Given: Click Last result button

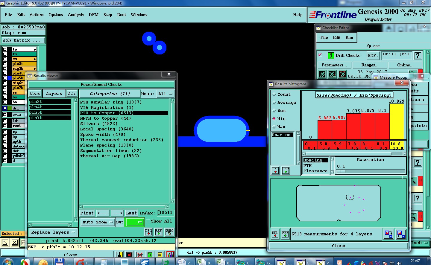Looking at the screenshot, I should coord(131,213).
